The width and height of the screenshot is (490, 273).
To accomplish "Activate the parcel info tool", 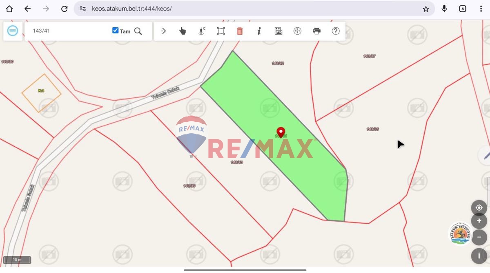I will [x=258, y=31].
